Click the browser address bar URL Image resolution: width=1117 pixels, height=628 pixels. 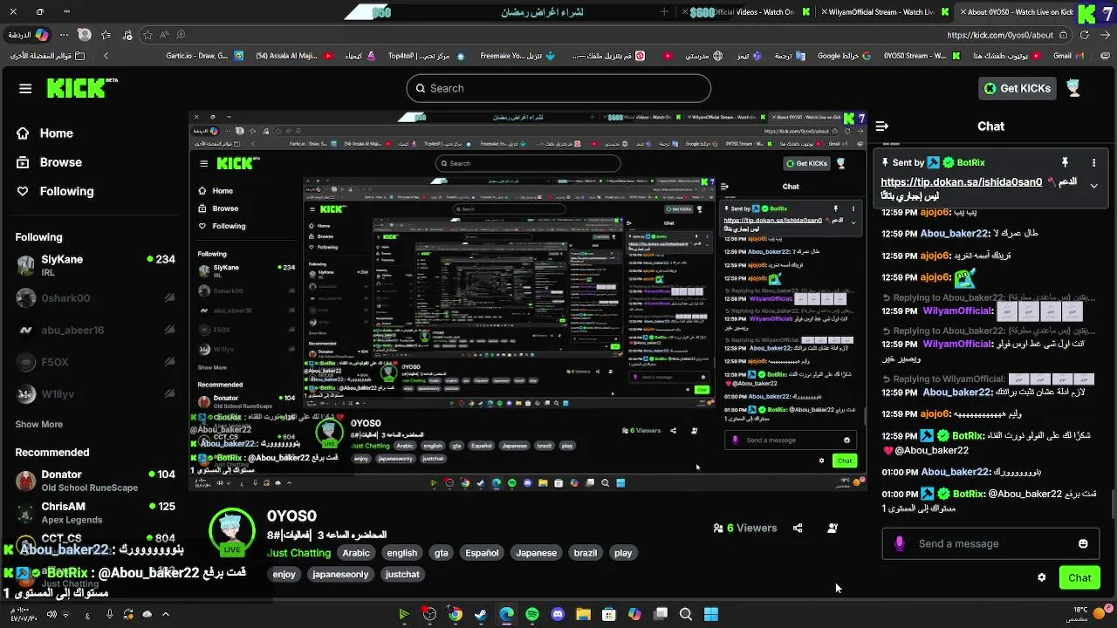tap(999, 35)
